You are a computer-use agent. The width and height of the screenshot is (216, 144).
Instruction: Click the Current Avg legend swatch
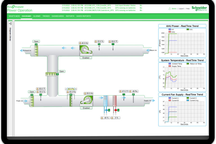point(188,100)
